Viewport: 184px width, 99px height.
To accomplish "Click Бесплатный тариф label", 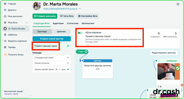I will (13, 91).
